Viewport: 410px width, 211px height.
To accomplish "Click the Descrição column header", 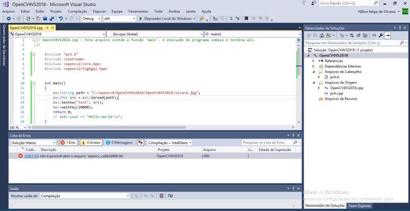I will (98, 150).
